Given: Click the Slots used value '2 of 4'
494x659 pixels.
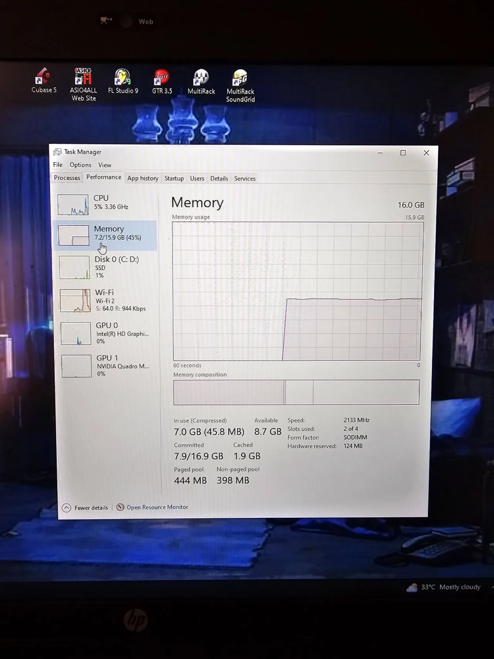Looking at the screenshot, I should click(351, 429).
